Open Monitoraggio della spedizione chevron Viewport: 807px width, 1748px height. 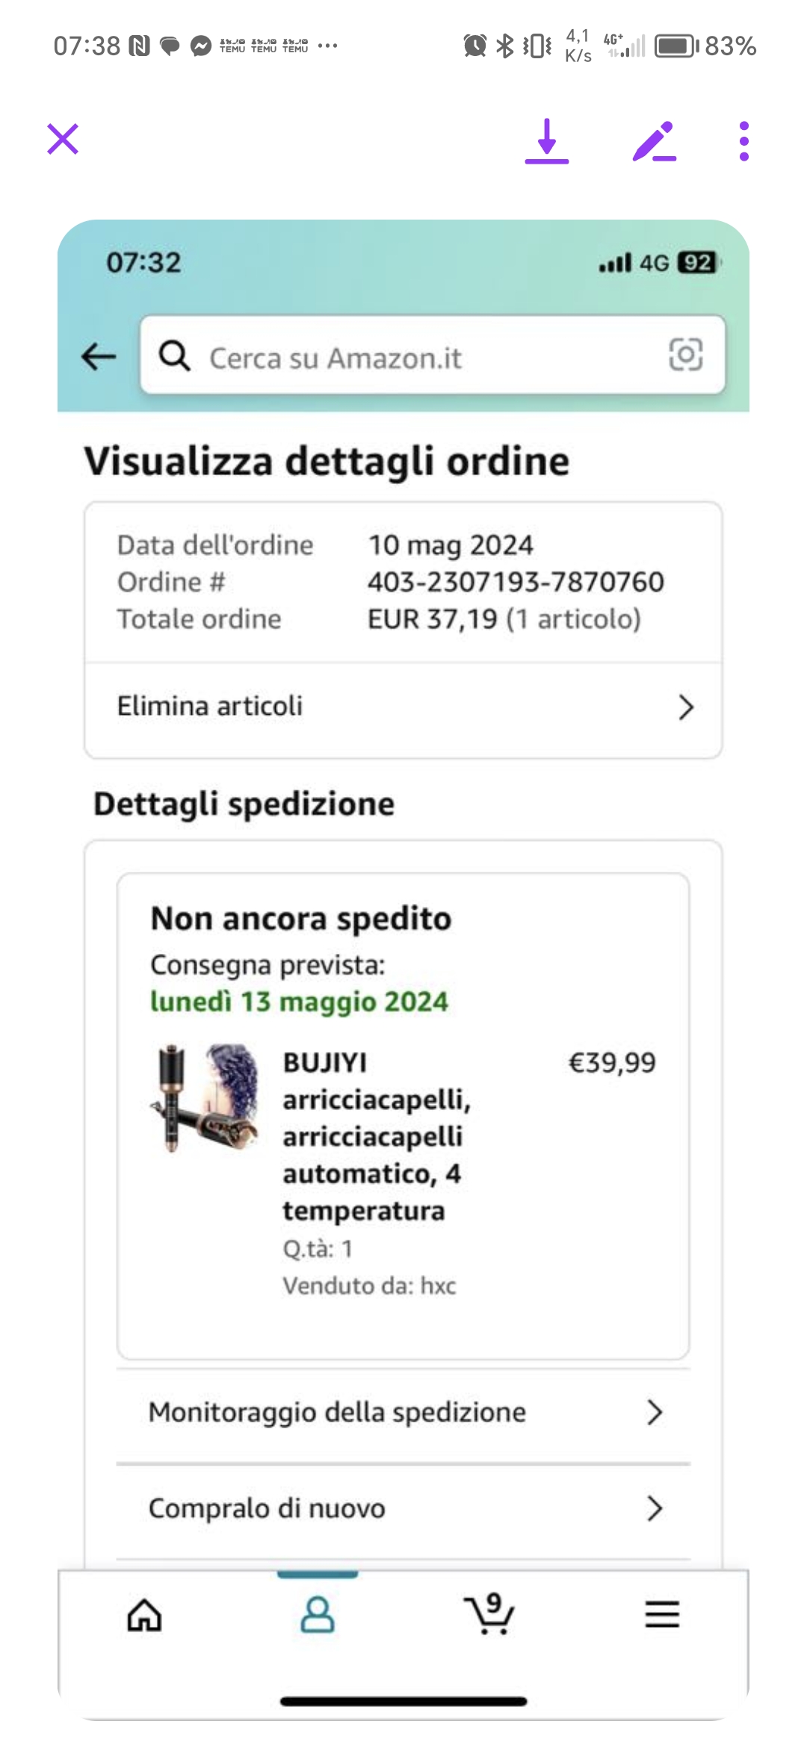tap(655, 1413)
